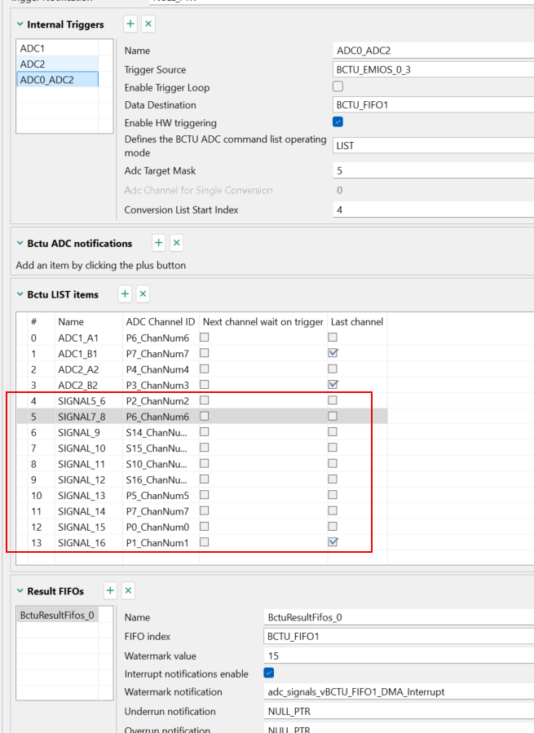Image resolution: width=534 pixels, height=733 pixels.
Task: Remove Internal Trigger with X icon
Action: (148, 24)
